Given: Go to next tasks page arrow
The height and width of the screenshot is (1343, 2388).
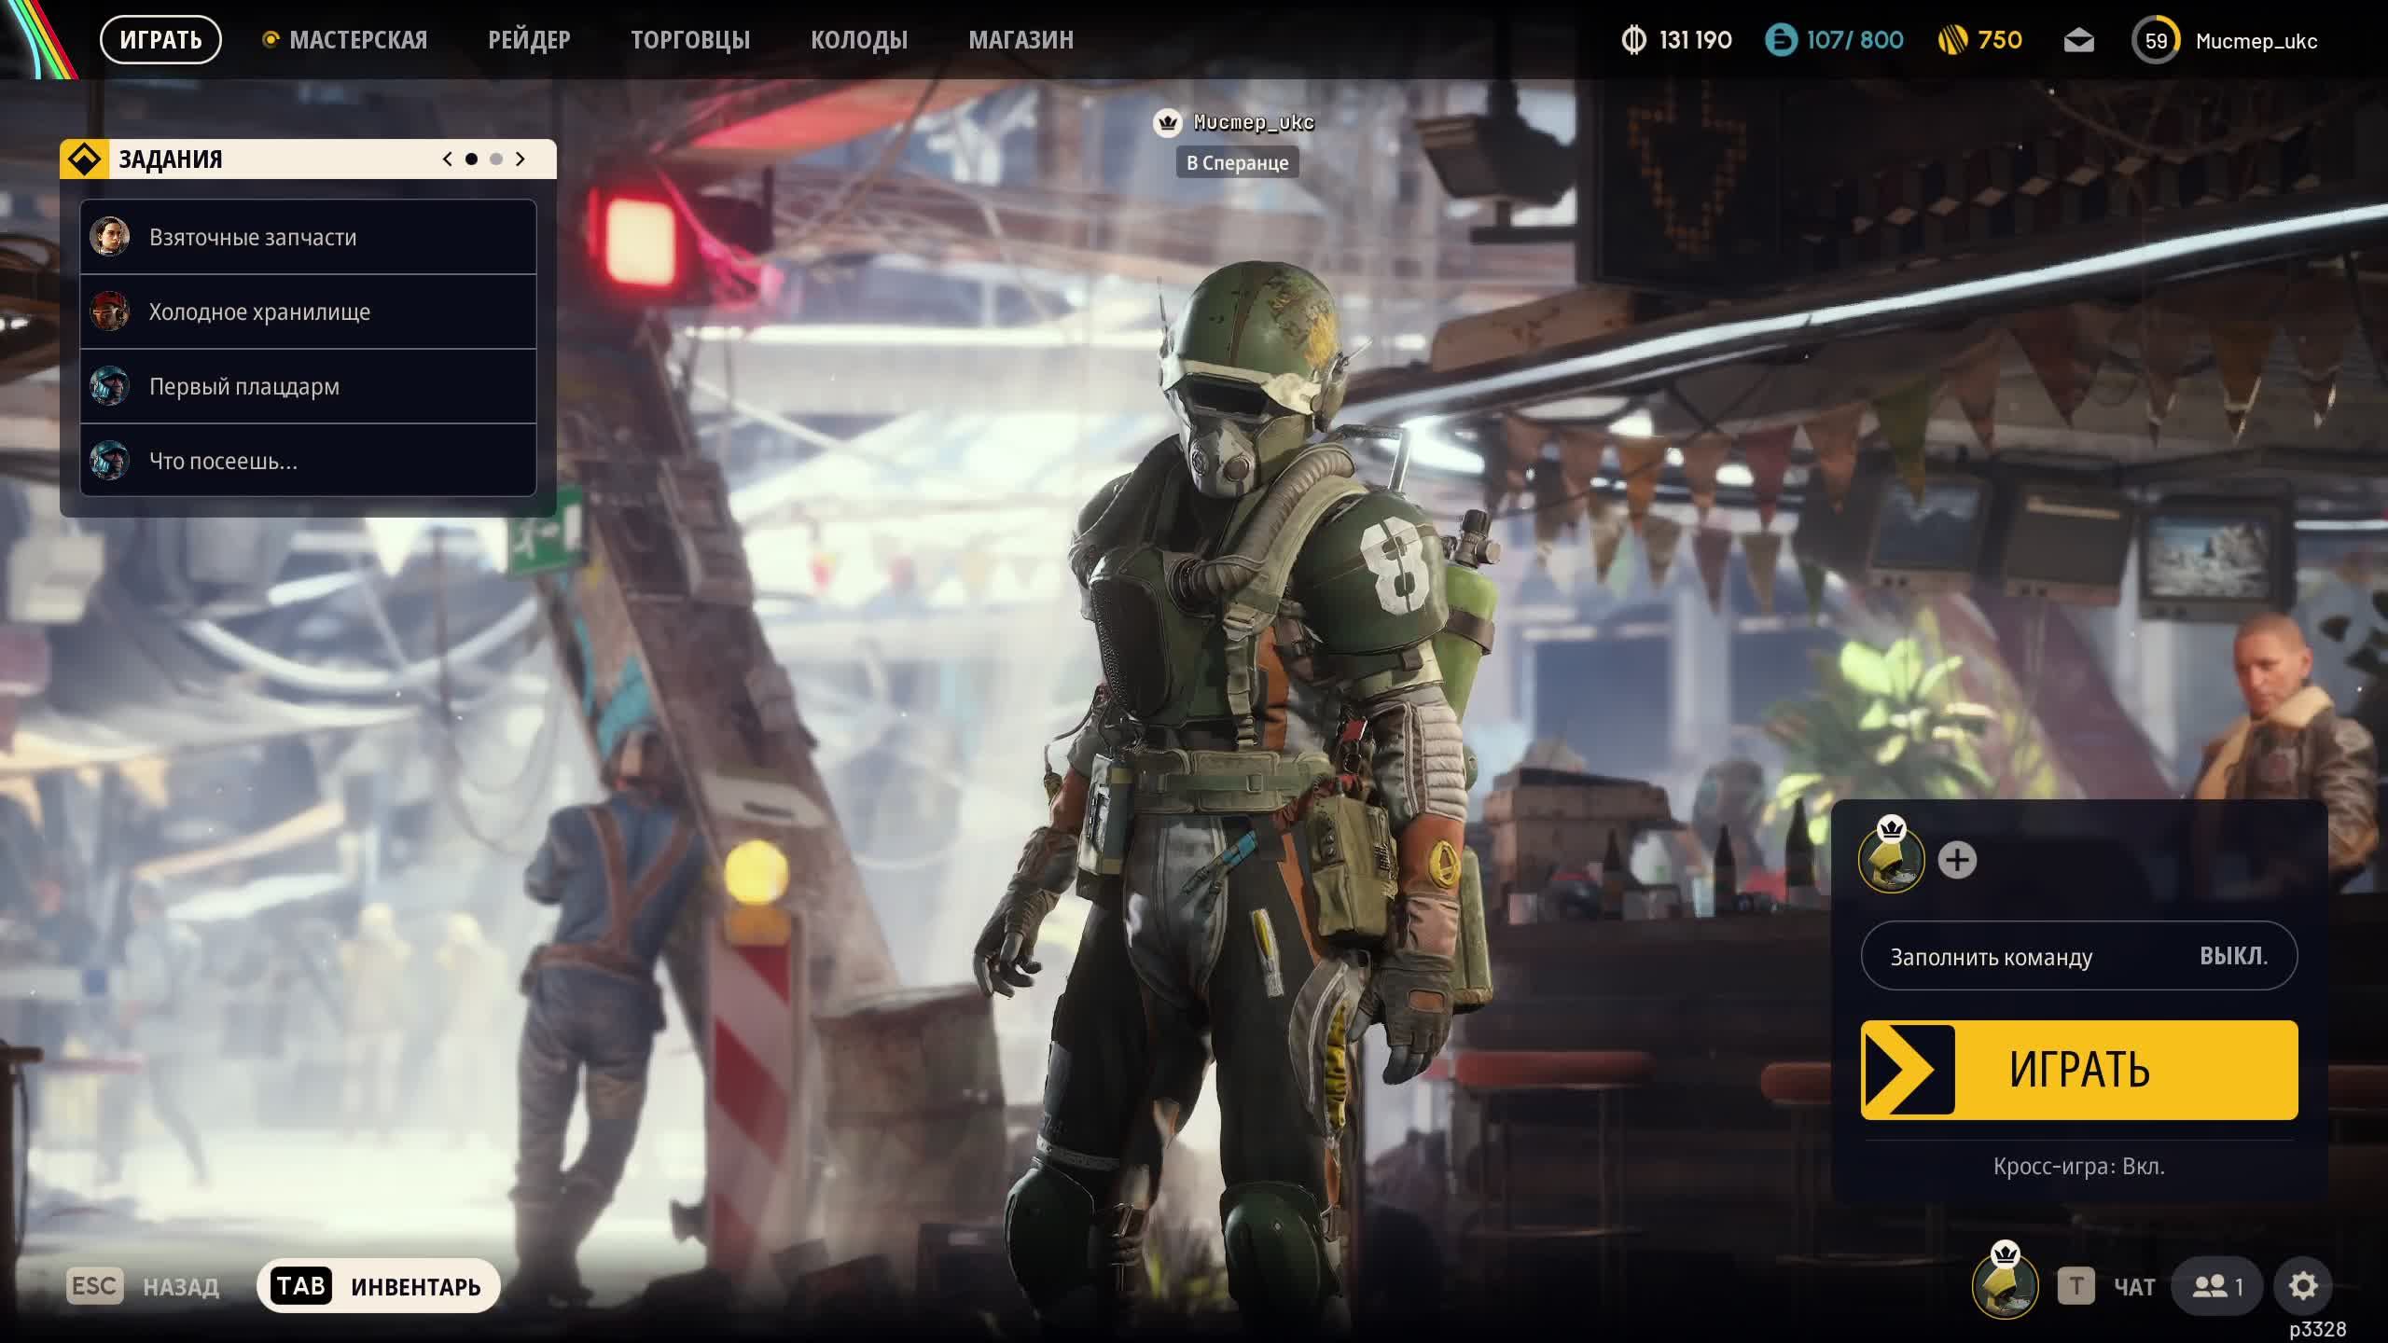Looking at the screenshot, I should pos(521,159).
